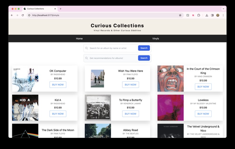Go back using the browser back arrow
The height and width of the screenshot is (149, 235).
(12, 15)
